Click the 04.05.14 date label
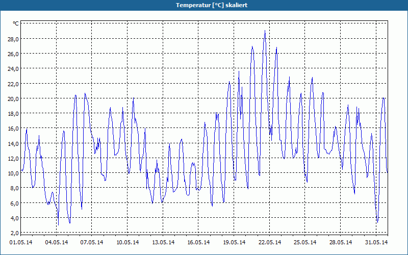Image resolution: width=408 pixels, height=255 pixels. tap(57, 242)
